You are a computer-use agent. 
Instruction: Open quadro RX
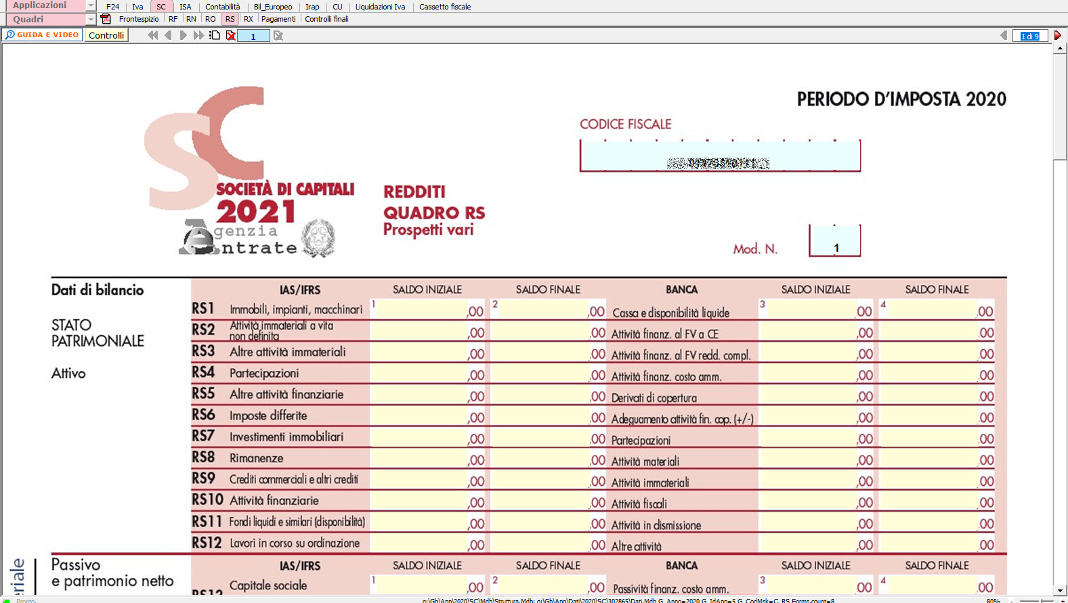249,19
